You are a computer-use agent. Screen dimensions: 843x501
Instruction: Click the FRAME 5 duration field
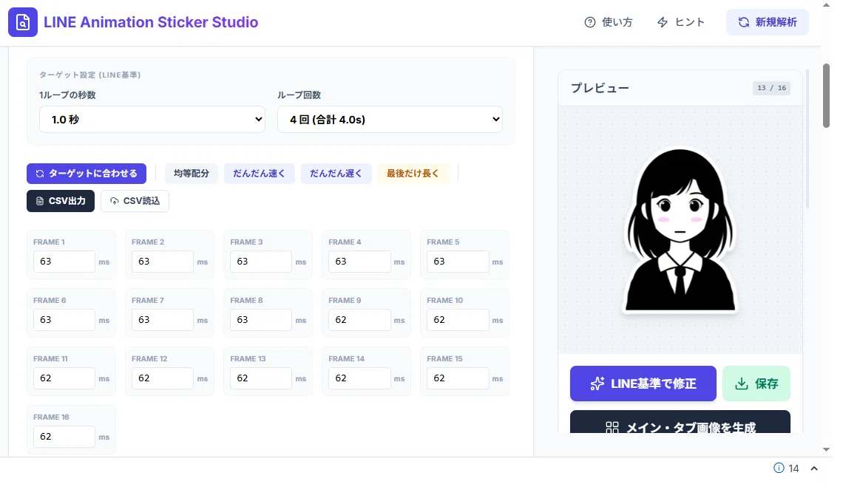pos(458,262)
